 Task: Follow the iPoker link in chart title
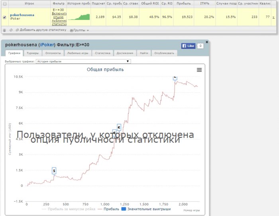(x=47, y=45)
